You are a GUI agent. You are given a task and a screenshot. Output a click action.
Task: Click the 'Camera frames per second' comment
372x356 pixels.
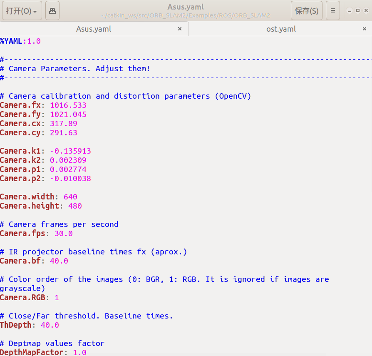tap(59, 224)
